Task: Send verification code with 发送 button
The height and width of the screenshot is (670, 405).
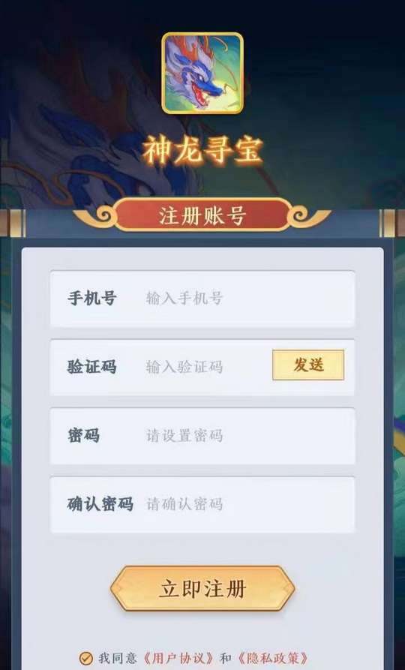Action: click(x=308, y=365)
